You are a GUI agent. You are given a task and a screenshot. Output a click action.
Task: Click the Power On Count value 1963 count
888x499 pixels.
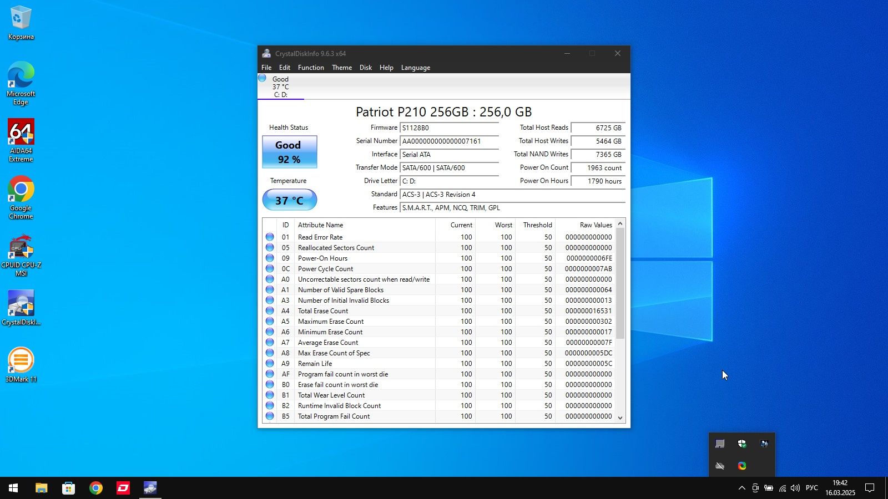point(598,167)
